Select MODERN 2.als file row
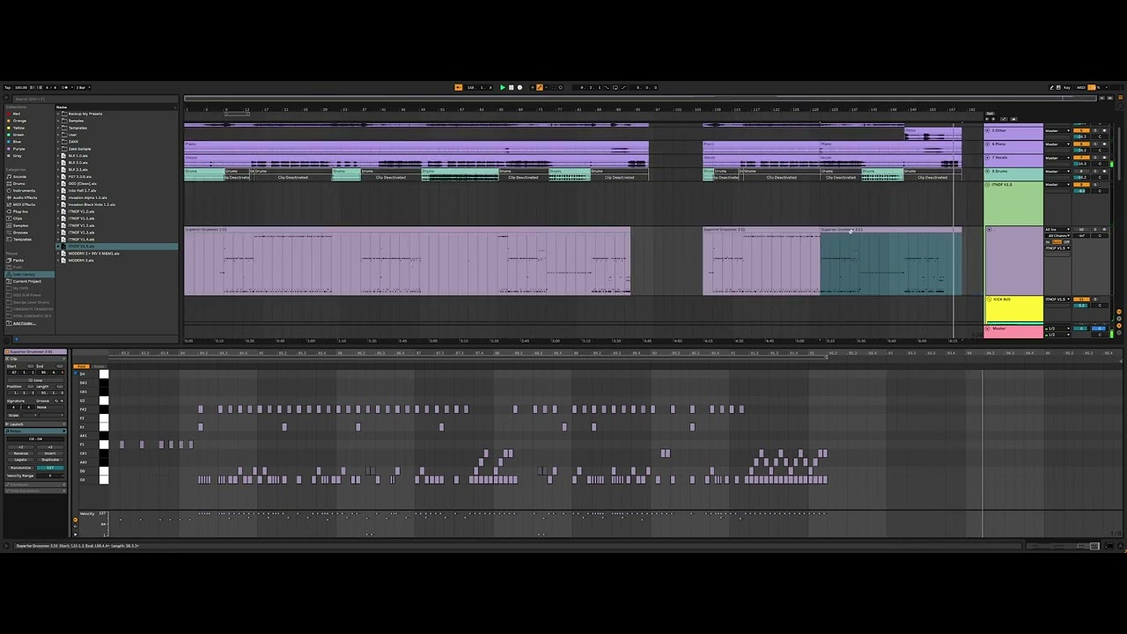 pos(117,260)
